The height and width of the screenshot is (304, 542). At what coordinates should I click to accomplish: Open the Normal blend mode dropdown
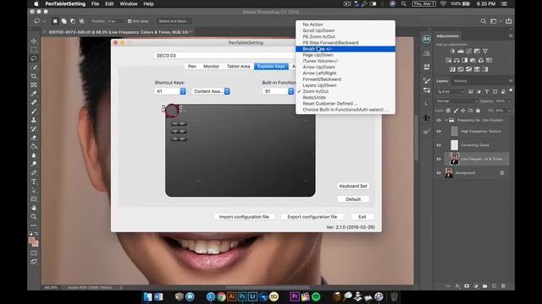[456, 101]
